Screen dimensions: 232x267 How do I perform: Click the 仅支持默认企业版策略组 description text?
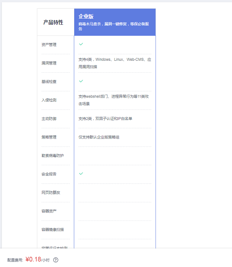click(99, 137)
